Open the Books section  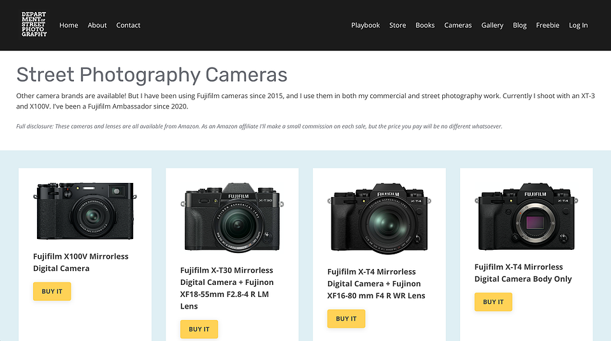click(425, 25)
